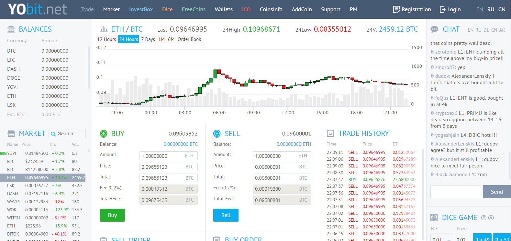Click the Dice Game help question icon

pyautogui.click(x=483, y=218)
